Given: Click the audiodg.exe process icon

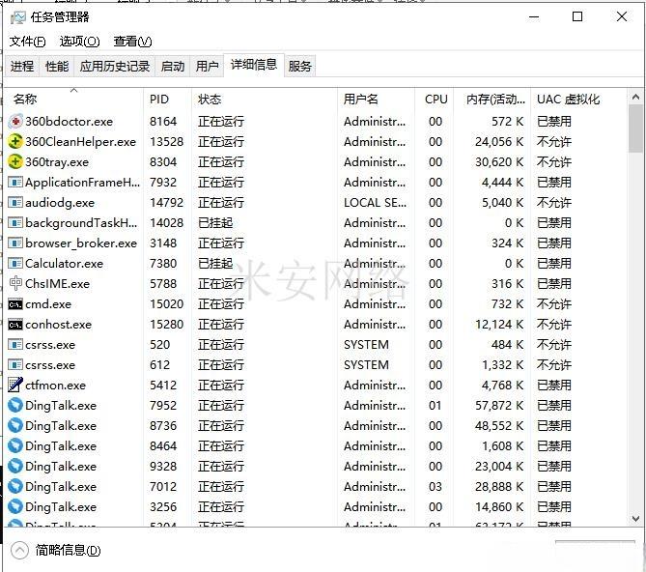Looking at the screenshot, I should [15, 202].
